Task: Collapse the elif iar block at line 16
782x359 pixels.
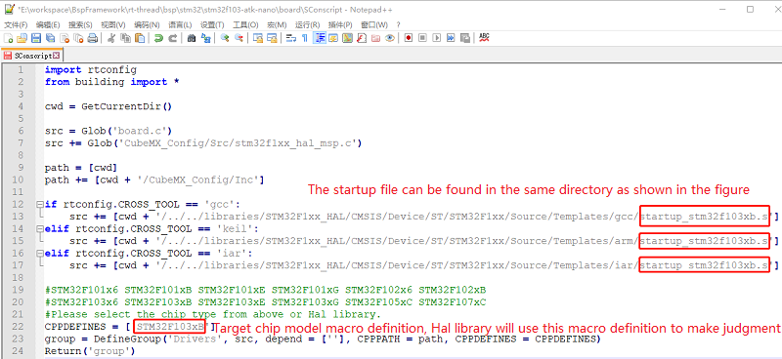Action: tap(39, 253)
